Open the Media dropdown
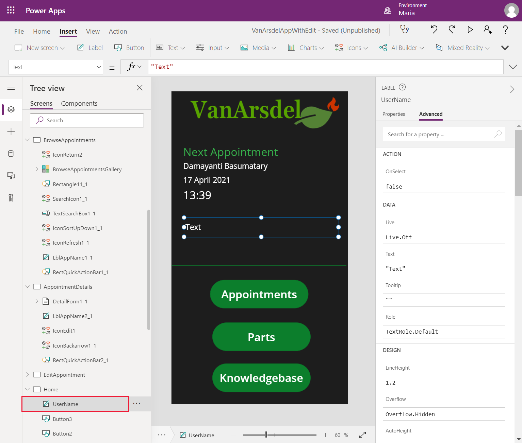This screenshot has width=522, height=443. click(x=258, y=48)
